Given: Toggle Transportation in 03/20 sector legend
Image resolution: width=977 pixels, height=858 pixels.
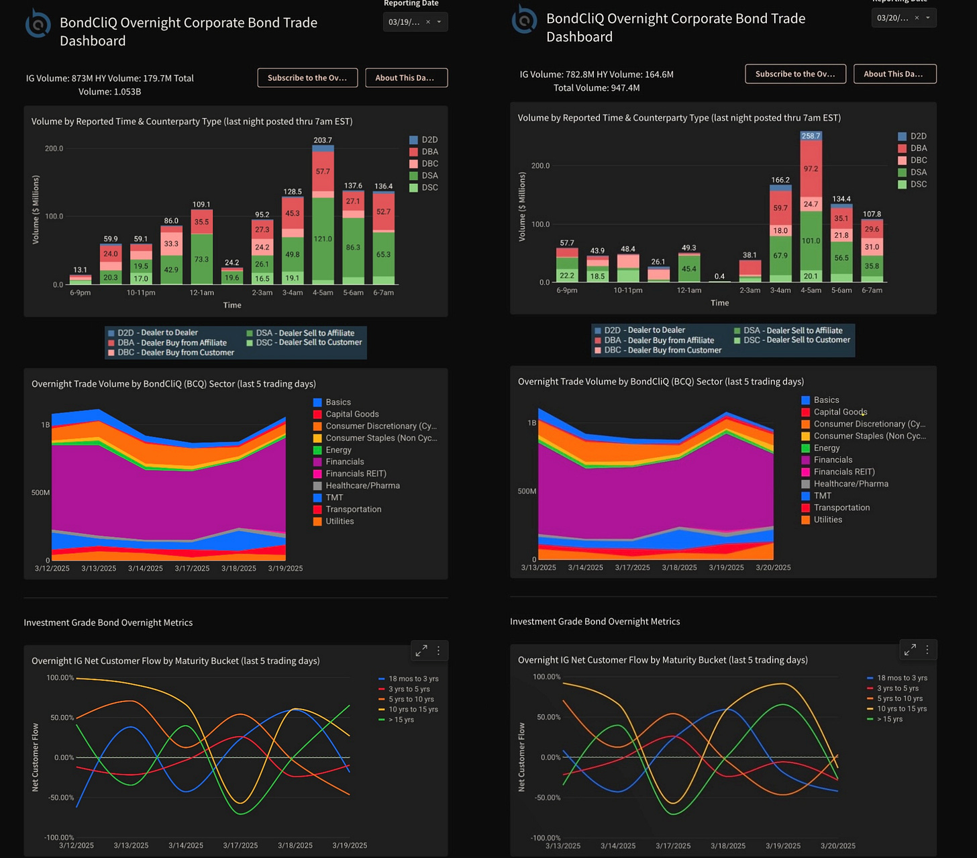Looking at the screenshot, I should pyautogui.click(x=835, y=508).
